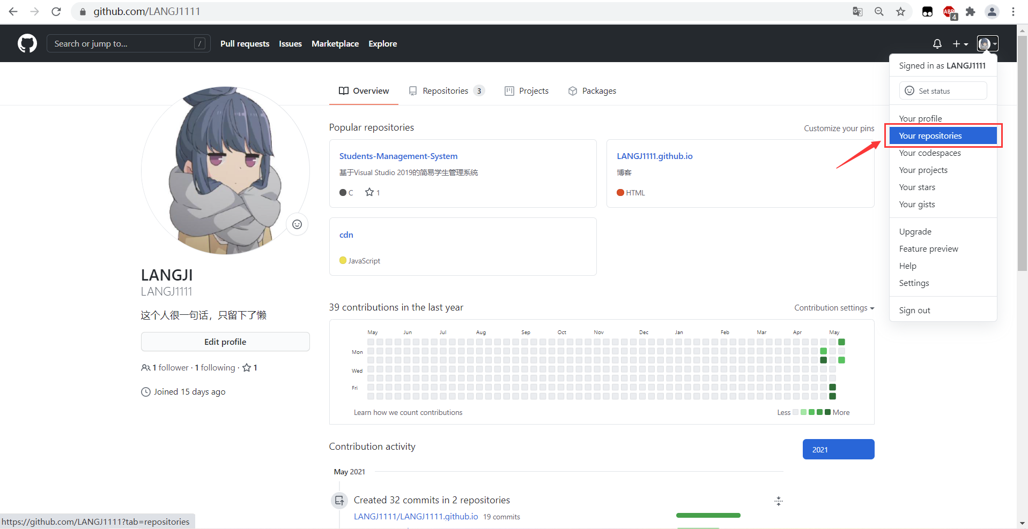Switch to the Repositories tab
Screen dimensions: 1028x529
tap(446, 91)
